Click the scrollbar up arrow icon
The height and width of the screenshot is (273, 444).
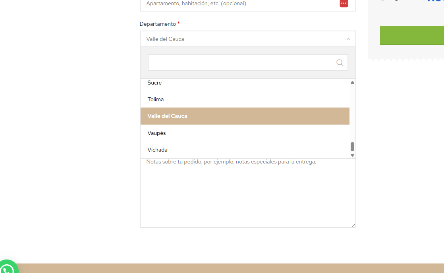pos(352,82)
